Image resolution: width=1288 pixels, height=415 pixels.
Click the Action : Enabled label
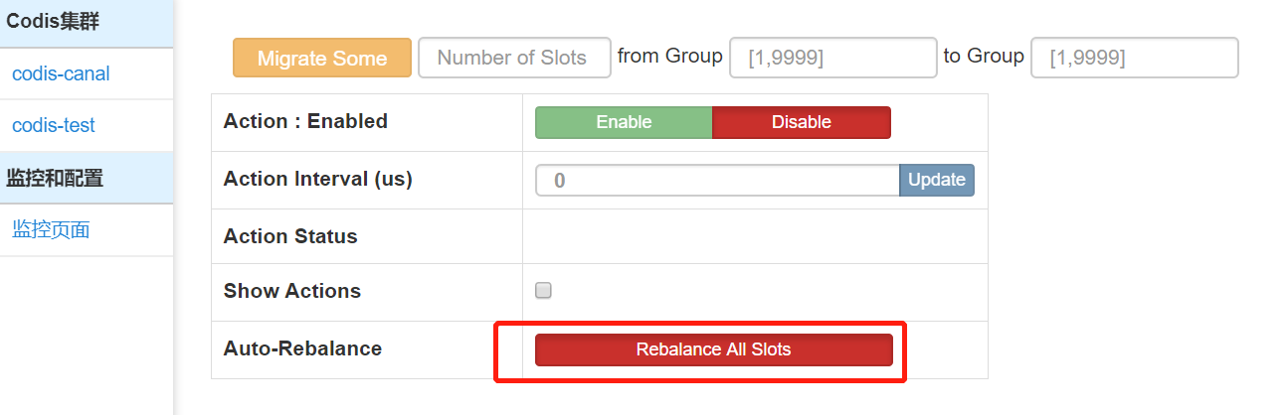pos(305,121)
